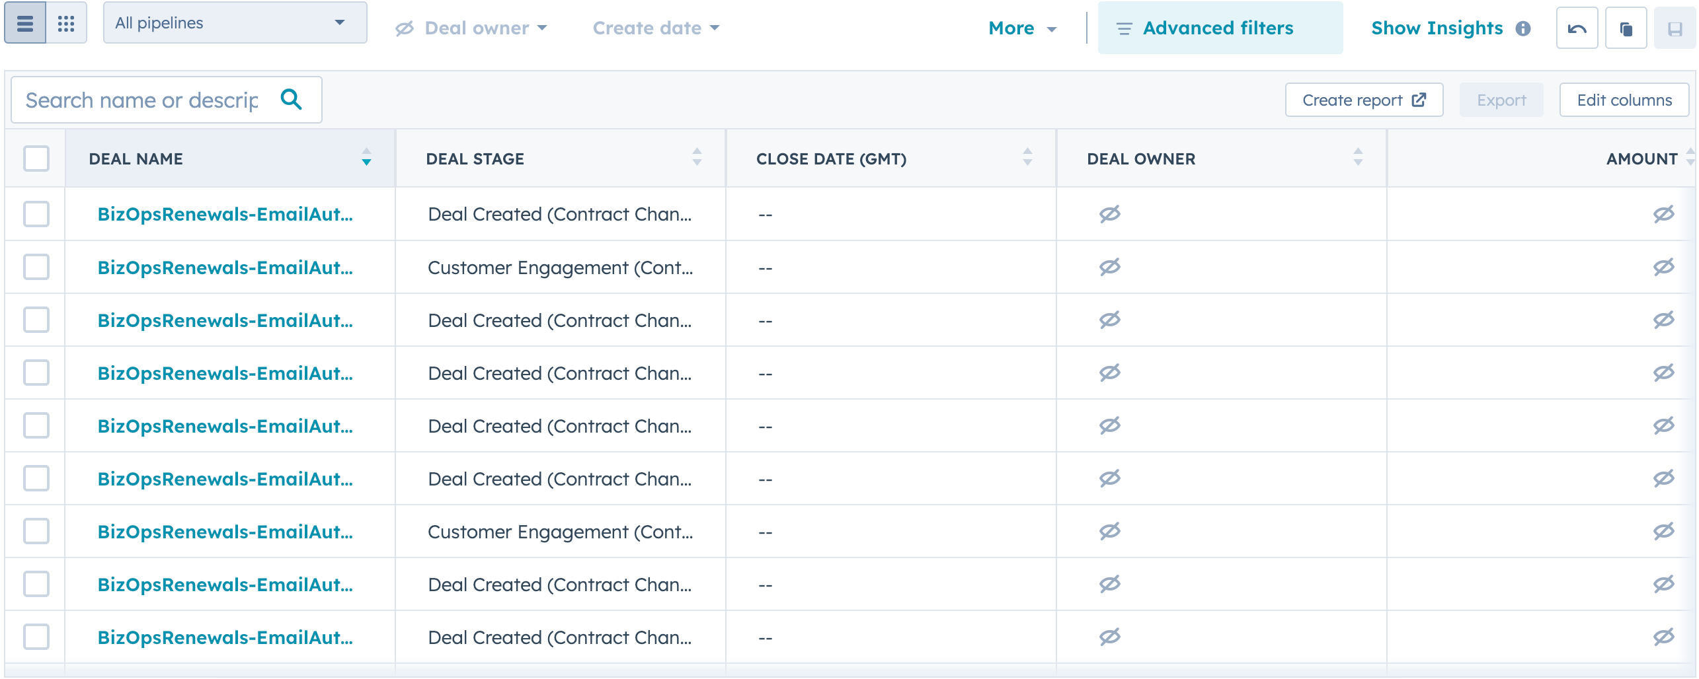Viewport: 1699px width, 679px height.
Task: Click the Edit columns button
Action: (x=1624, y=100)
